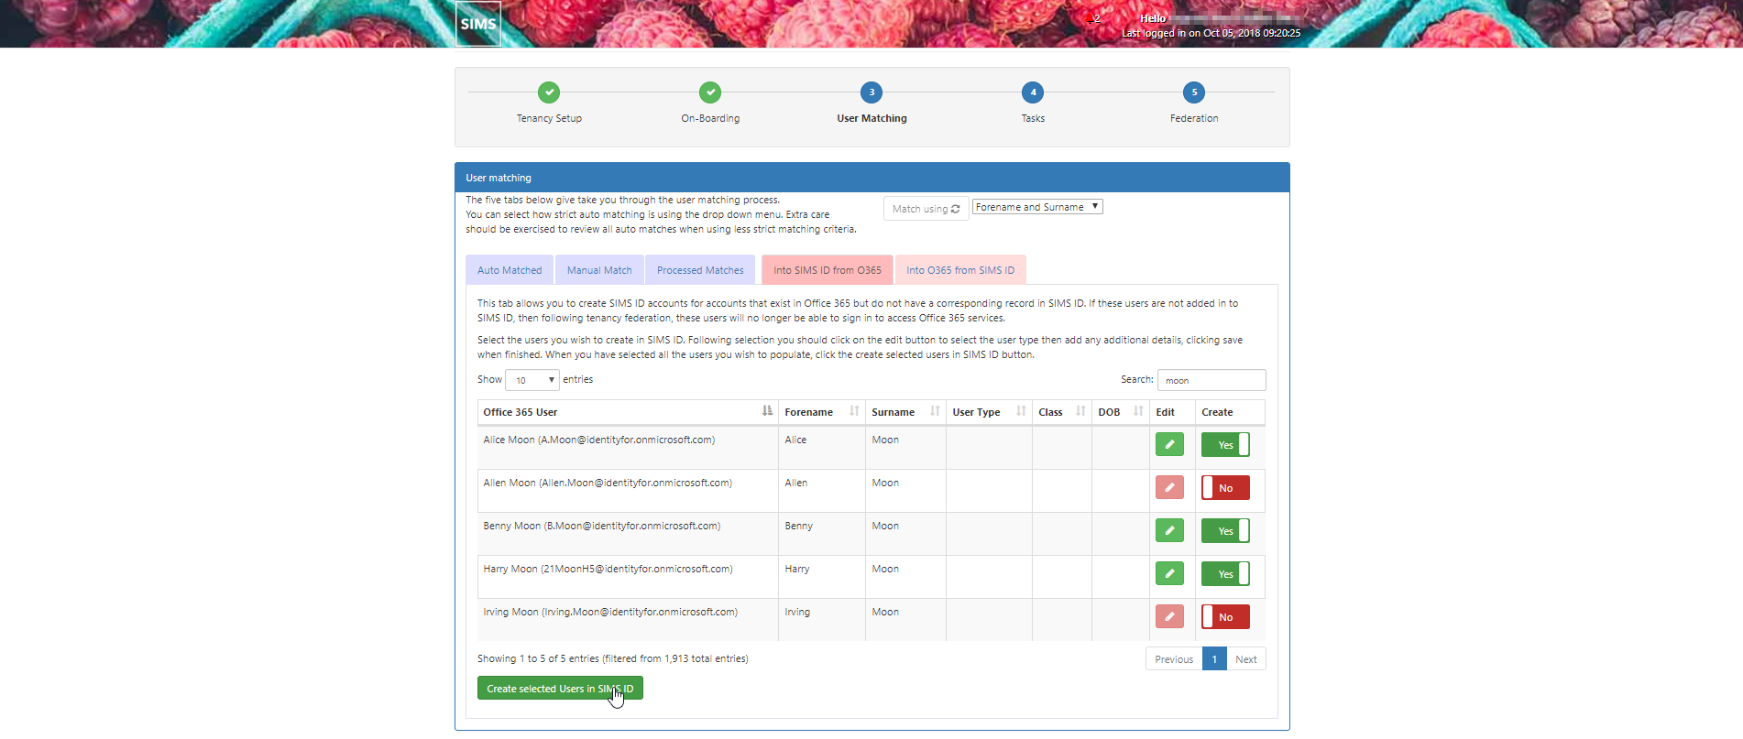Click the Federation step label
1743x739 pixels.
1194,118
